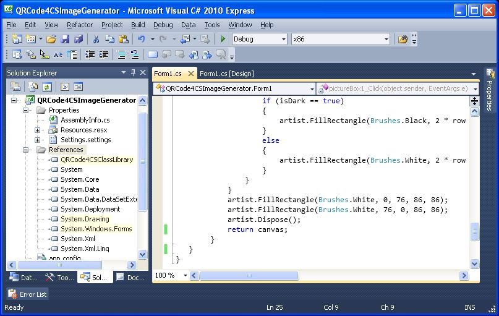Click the Comment Out Selected Lines icon
The width and height of the screenshot is (499, 316).
[x=121, y=54]
